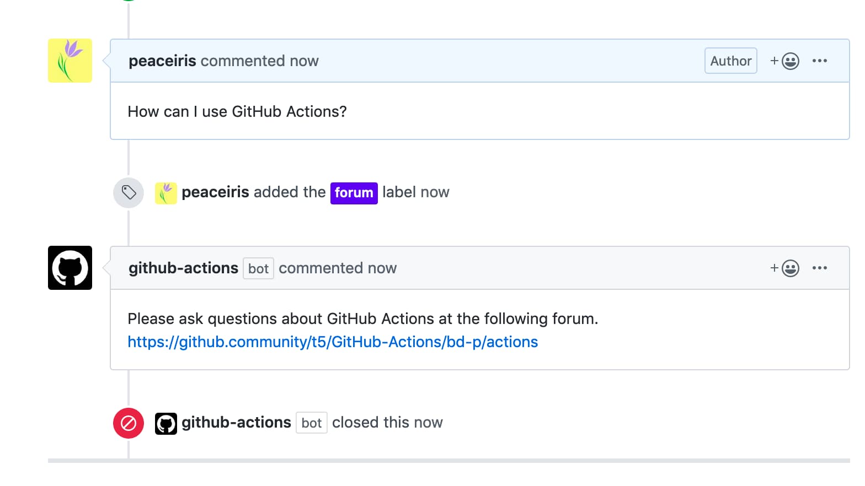Click the Author badge on peaceiris comment
This screenshot has width=865, height=486.
pos(730,61)
